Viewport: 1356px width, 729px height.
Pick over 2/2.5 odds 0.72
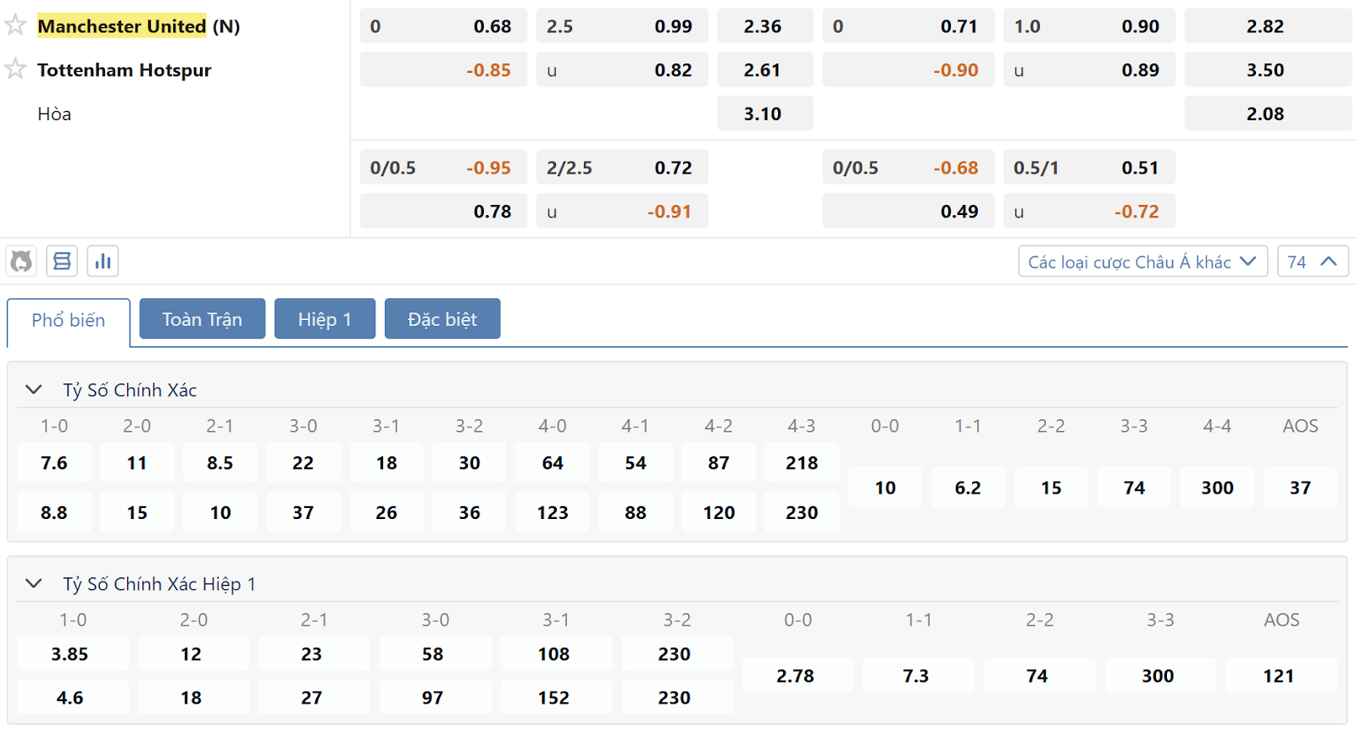(622, 168)
